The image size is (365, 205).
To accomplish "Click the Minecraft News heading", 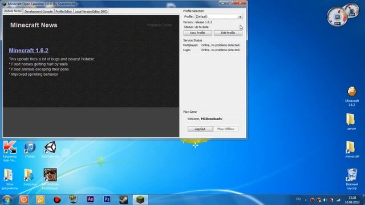I will [x=34, y=25].
